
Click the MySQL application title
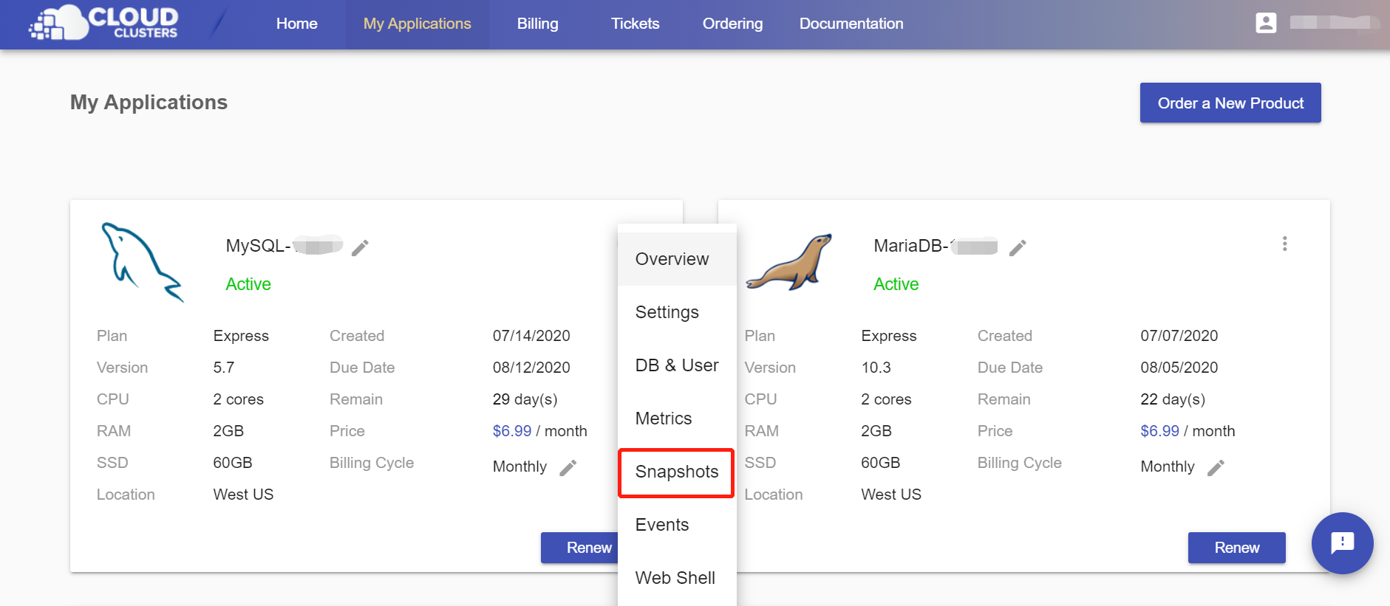[285, 246]
